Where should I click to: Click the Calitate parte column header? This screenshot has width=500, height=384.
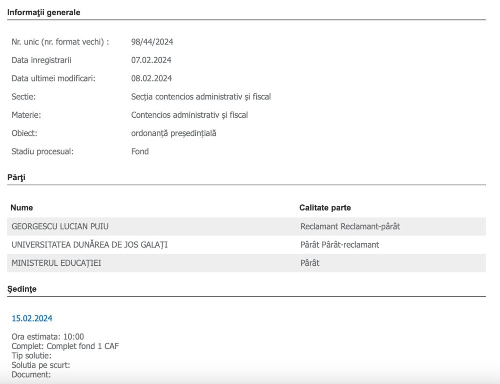pyautogui.click(x=325, y=208)
